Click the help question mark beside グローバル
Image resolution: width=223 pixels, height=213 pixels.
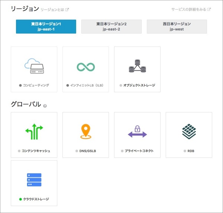tap(45, 106)
